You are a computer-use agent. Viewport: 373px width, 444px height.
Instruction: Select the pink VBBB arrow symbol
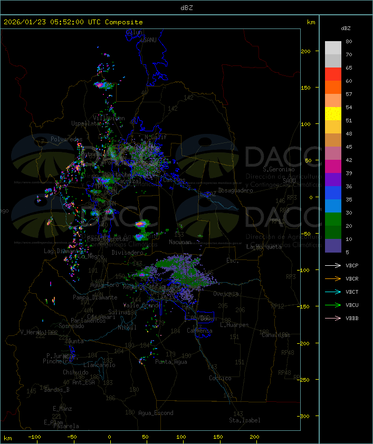coord(333,318)
